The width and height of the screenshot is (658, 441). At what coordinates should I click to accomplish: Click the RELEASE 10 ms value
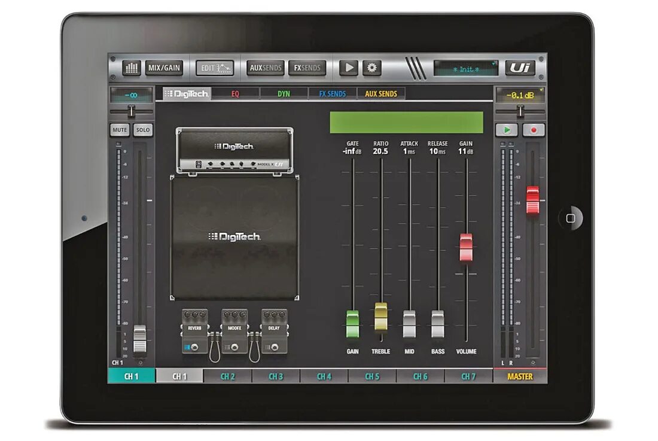pyautogui.click(x=437, y=151)
